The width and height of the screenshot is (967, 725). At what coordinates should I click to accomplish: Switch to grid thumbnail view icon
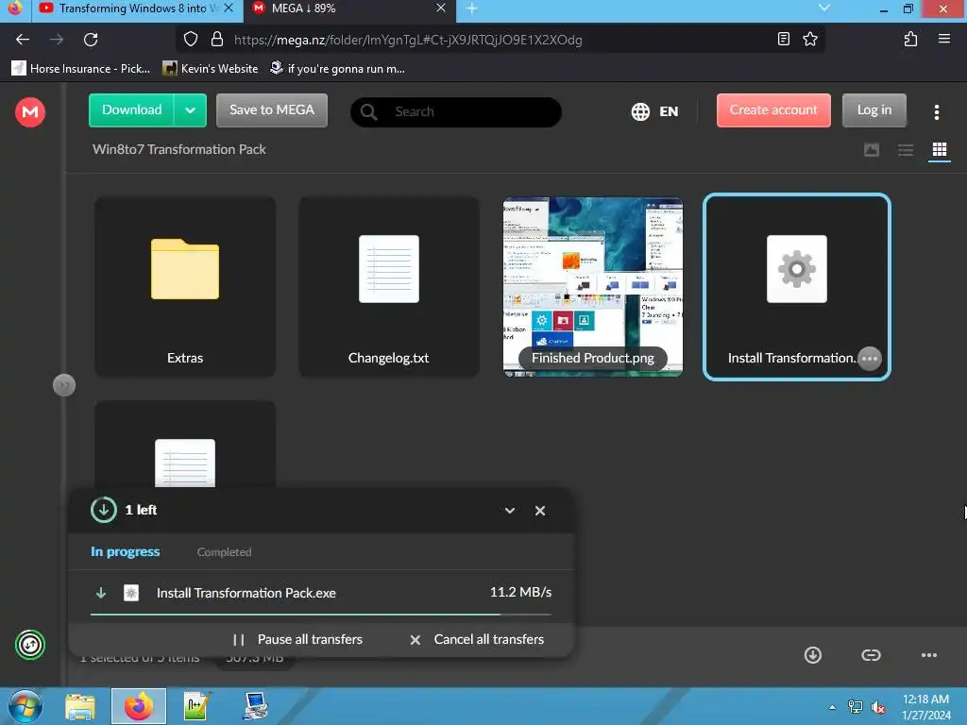click(x=940, y=150)
